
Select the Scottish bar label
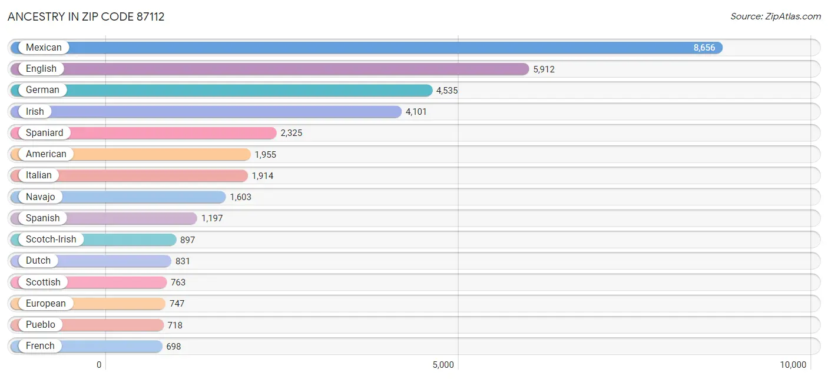(x=43, y=282)
